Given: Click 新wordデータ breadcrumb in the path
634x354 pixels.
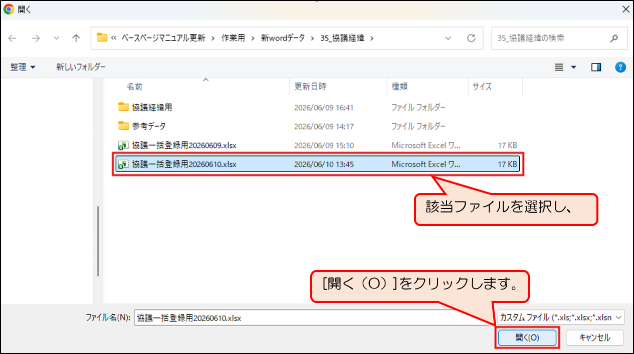Looking at the screenshot, I should pyautogui.click(x=283, y=38).
